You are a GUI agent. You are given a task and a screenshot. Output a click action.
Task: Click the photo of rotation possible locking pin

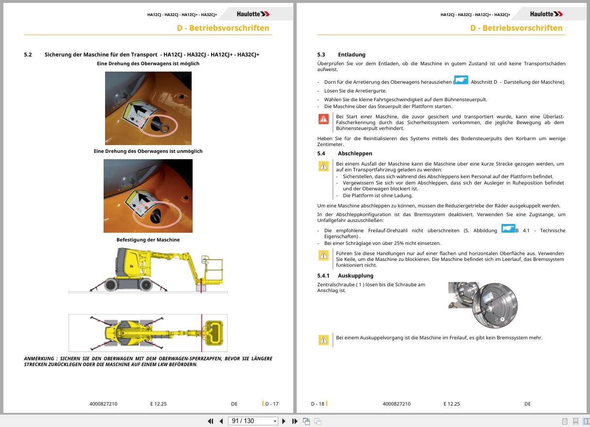click(x=148, y=108)
